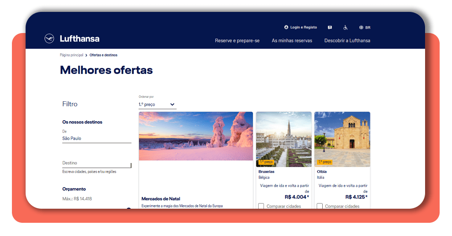The height and width of the screenshot is (236, 452).
Task: Open the globe language selector BR
Action: [x=365, y=28]
